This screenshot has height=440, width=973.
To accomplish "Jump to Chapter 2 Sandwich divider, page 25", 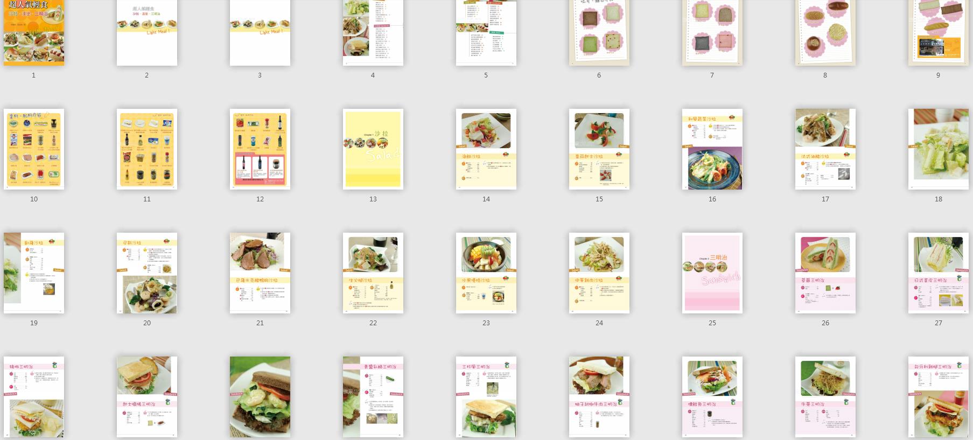I will tap(712, 273).
